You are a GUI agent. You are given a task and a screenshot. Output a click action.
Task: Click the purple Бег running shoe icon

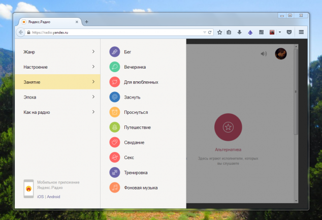[x=115, y=52]
